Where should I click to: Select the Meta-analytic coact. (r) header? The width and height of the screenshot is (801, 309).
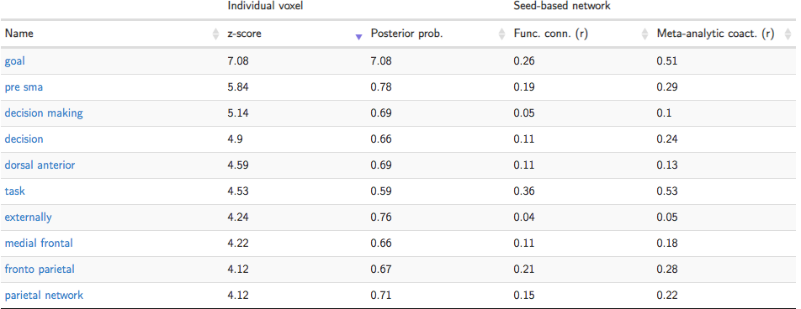(x=715, y=34)
